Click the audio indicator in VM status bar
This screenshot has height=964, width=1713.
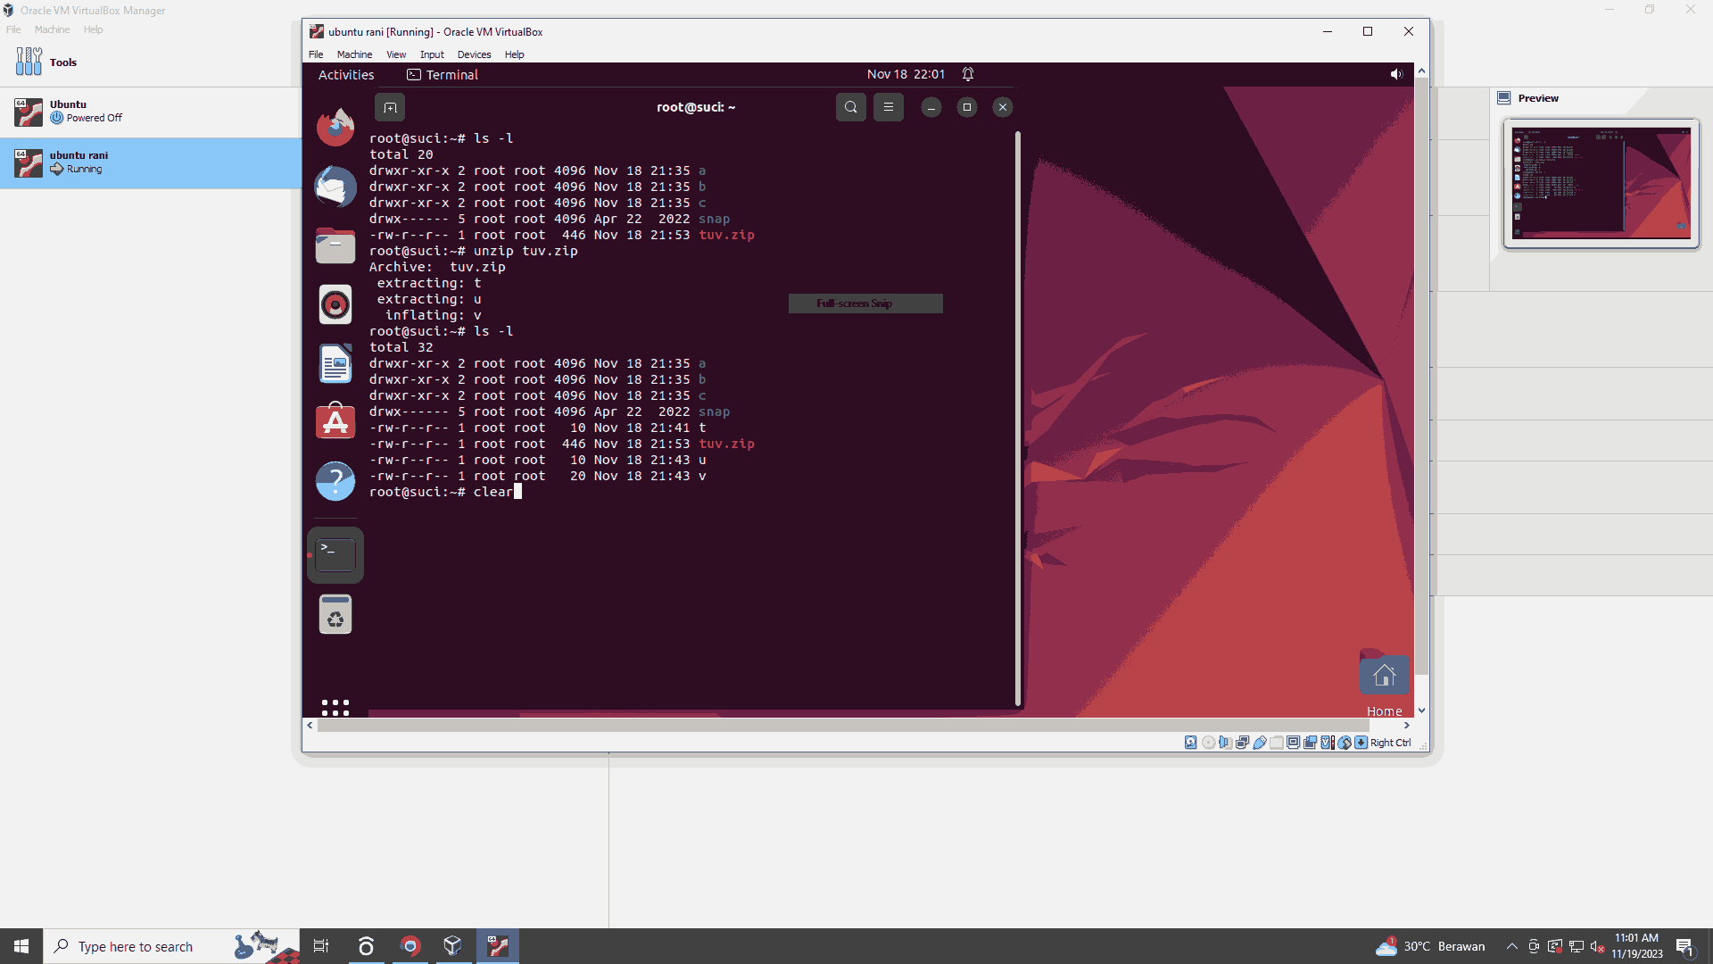click(x=1226, y=743)
